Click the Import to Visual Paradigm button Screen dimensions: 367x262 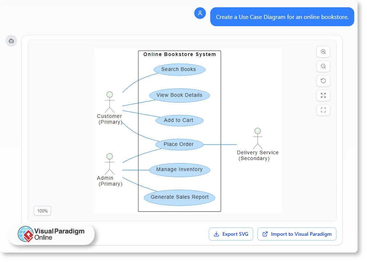297,234
